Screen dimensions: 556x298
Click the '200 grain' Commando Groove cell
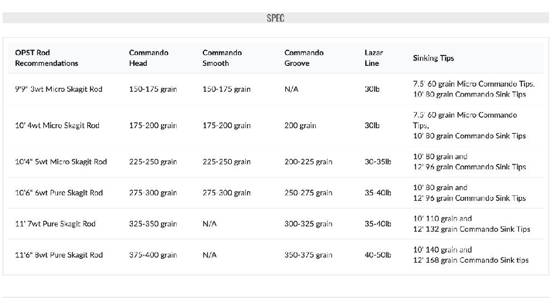(300, 125)
